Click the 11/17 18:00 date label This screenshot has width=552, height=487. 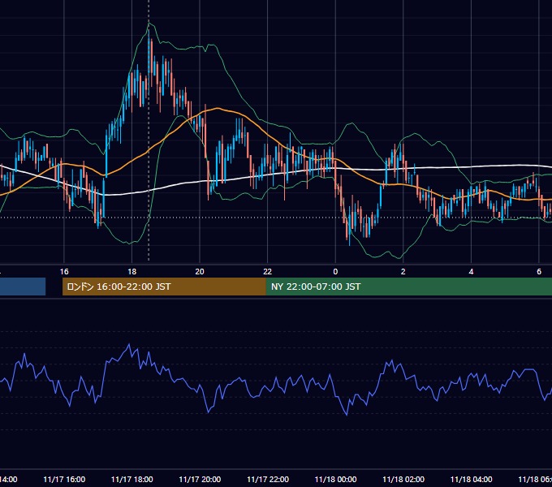click(132, 479)
